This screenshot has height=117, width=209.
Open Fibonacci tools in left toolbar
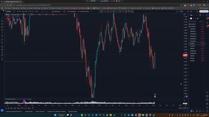2,21
